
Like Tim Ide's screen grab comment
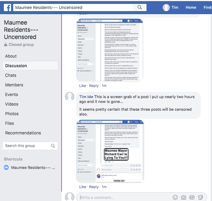click(x=83, y=187)
